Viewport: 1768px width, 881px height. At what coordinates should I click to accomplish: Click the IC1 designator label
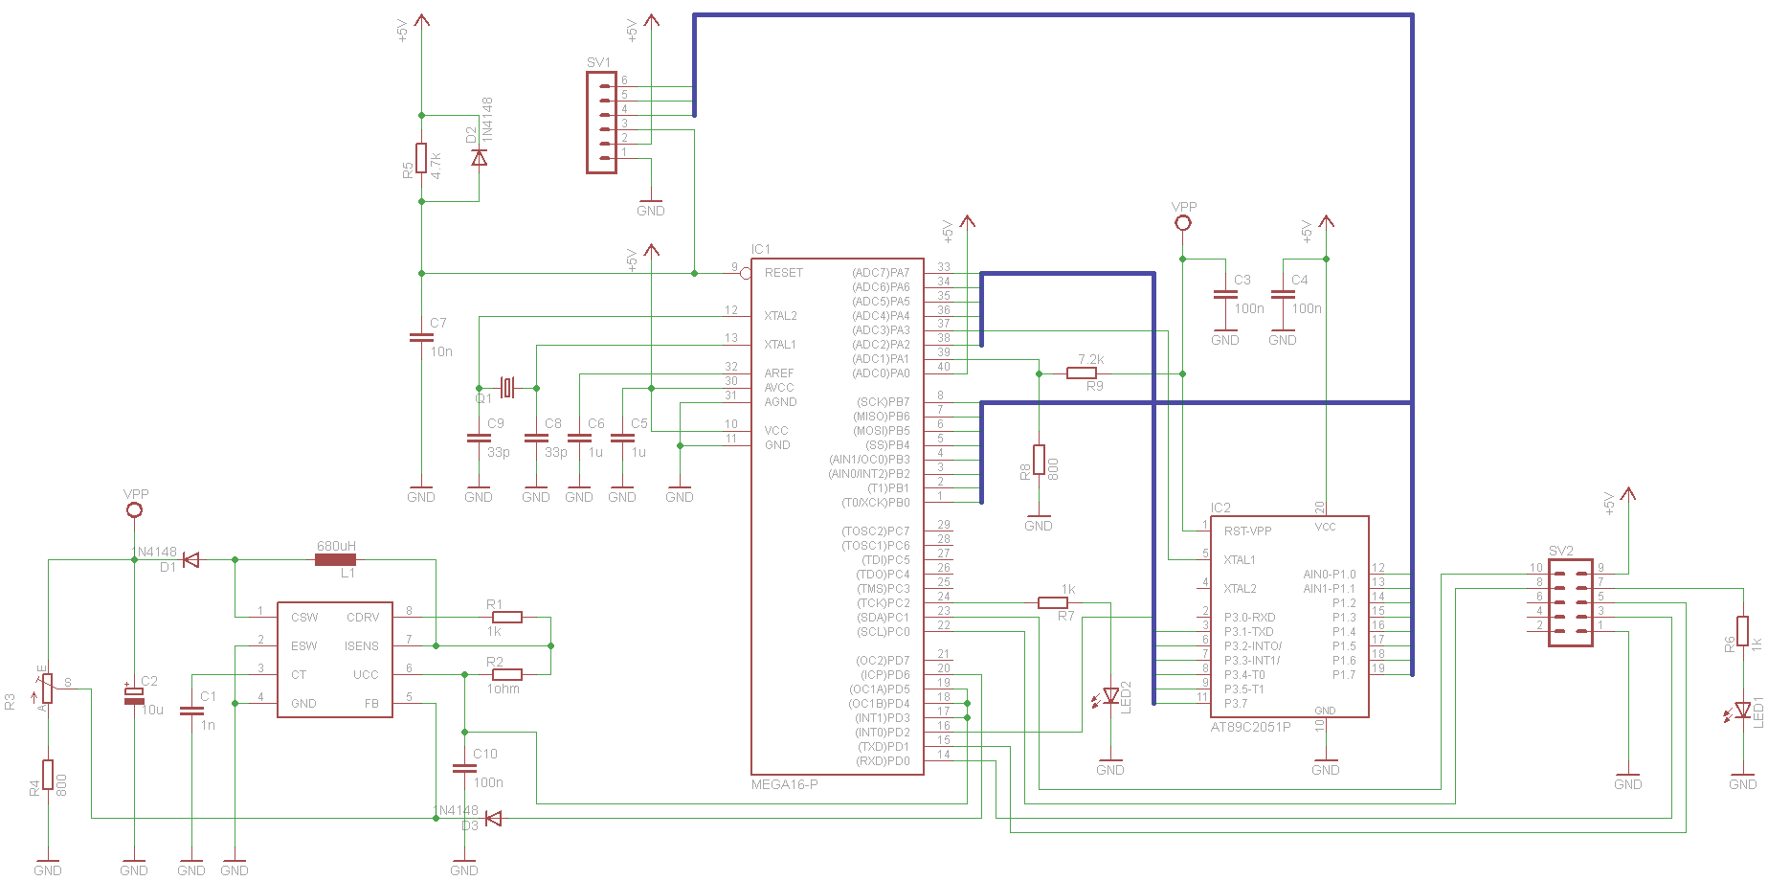tap(761, 249)
